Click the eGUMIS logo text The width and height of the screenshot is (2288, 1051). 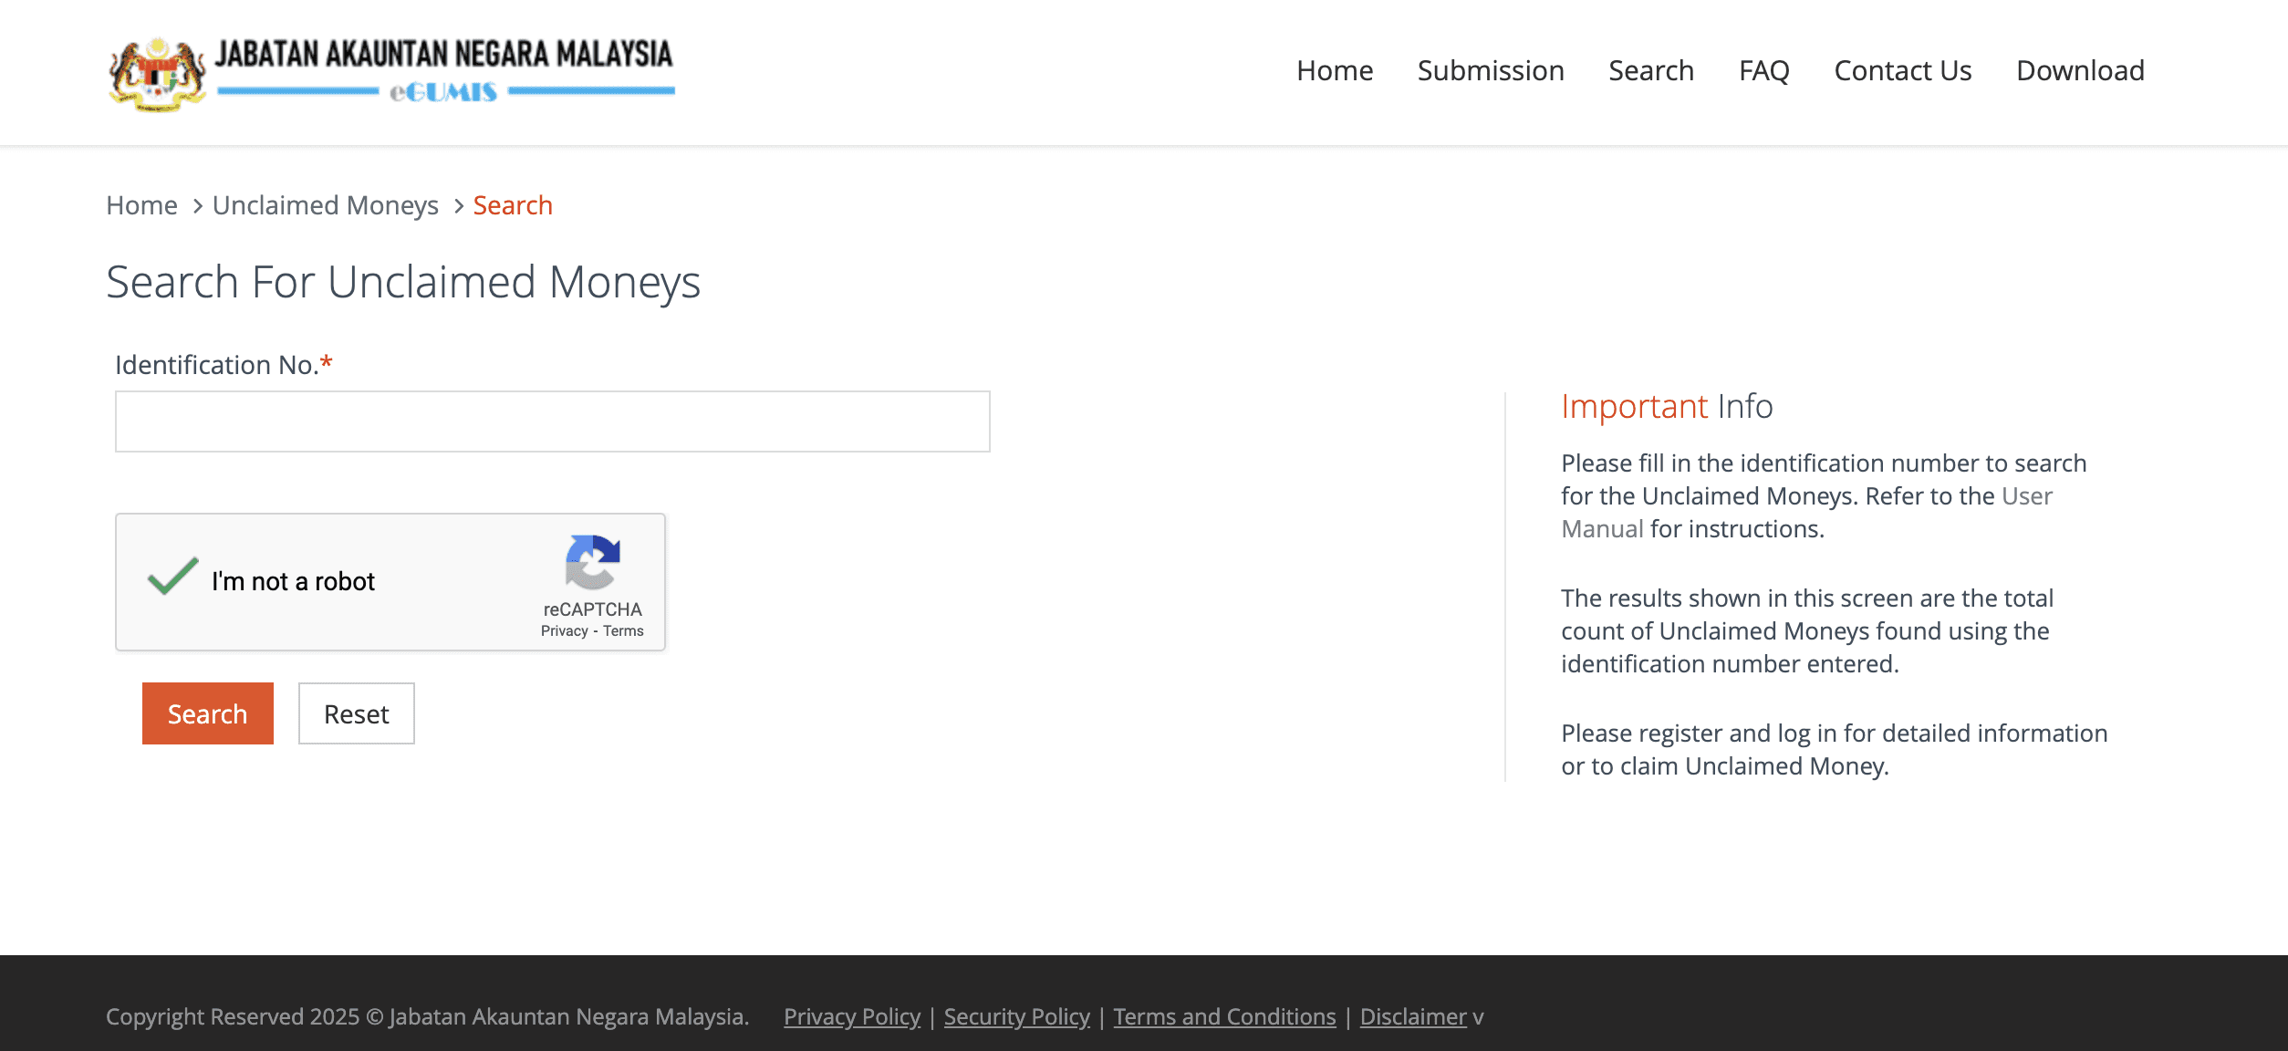(443, 92)
